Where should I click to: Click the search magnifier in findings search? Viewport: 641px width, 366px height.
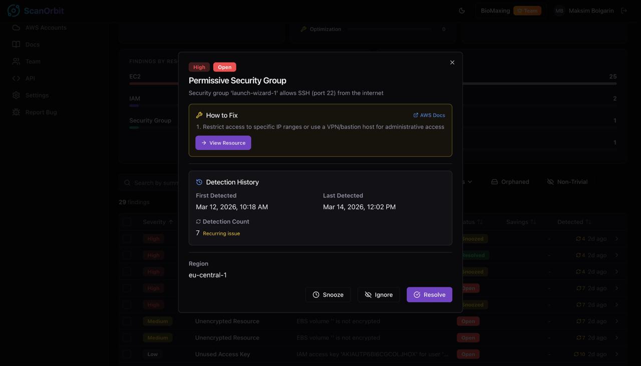pyautogui.click(x=127, y=182)
